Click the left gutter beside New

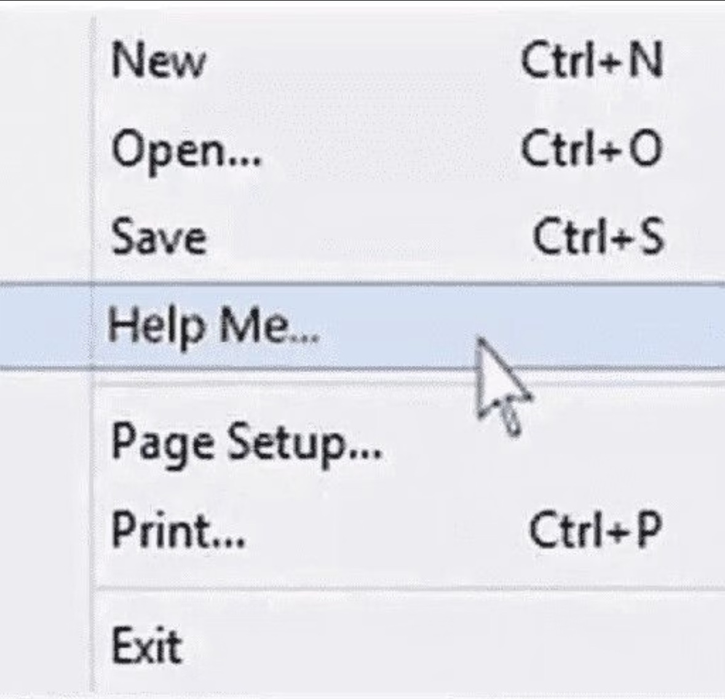point(46,61)
